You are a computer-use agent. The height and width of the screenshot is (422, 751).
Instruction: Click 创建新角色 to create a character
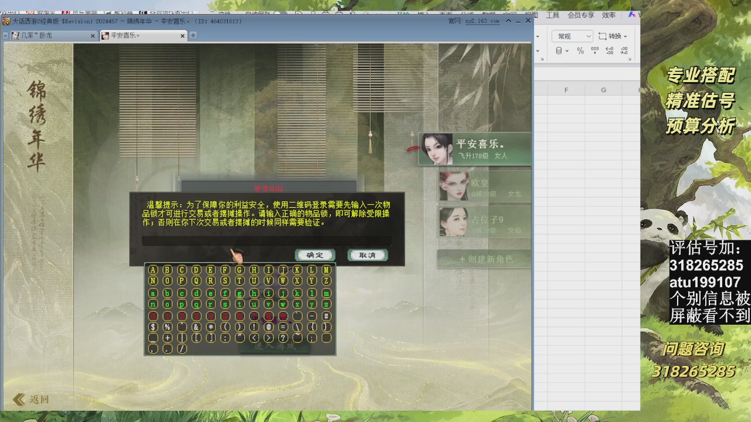485,259
